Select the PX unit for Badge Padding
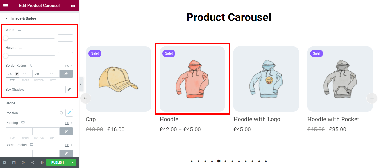 [67, 123]
